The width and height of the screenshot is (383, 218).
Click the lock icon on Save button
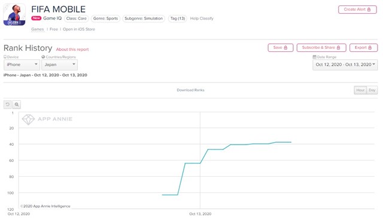tap(285, 48)
